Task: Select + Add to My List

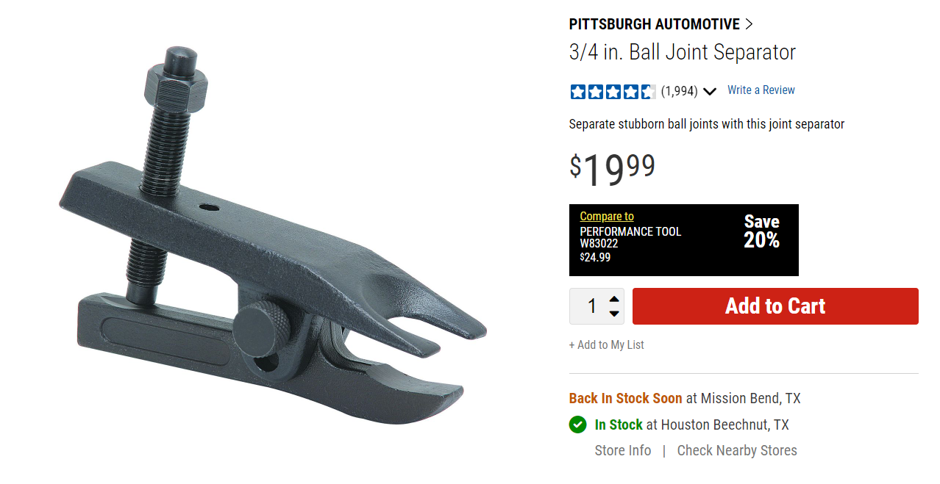Action: pos(607,344)
